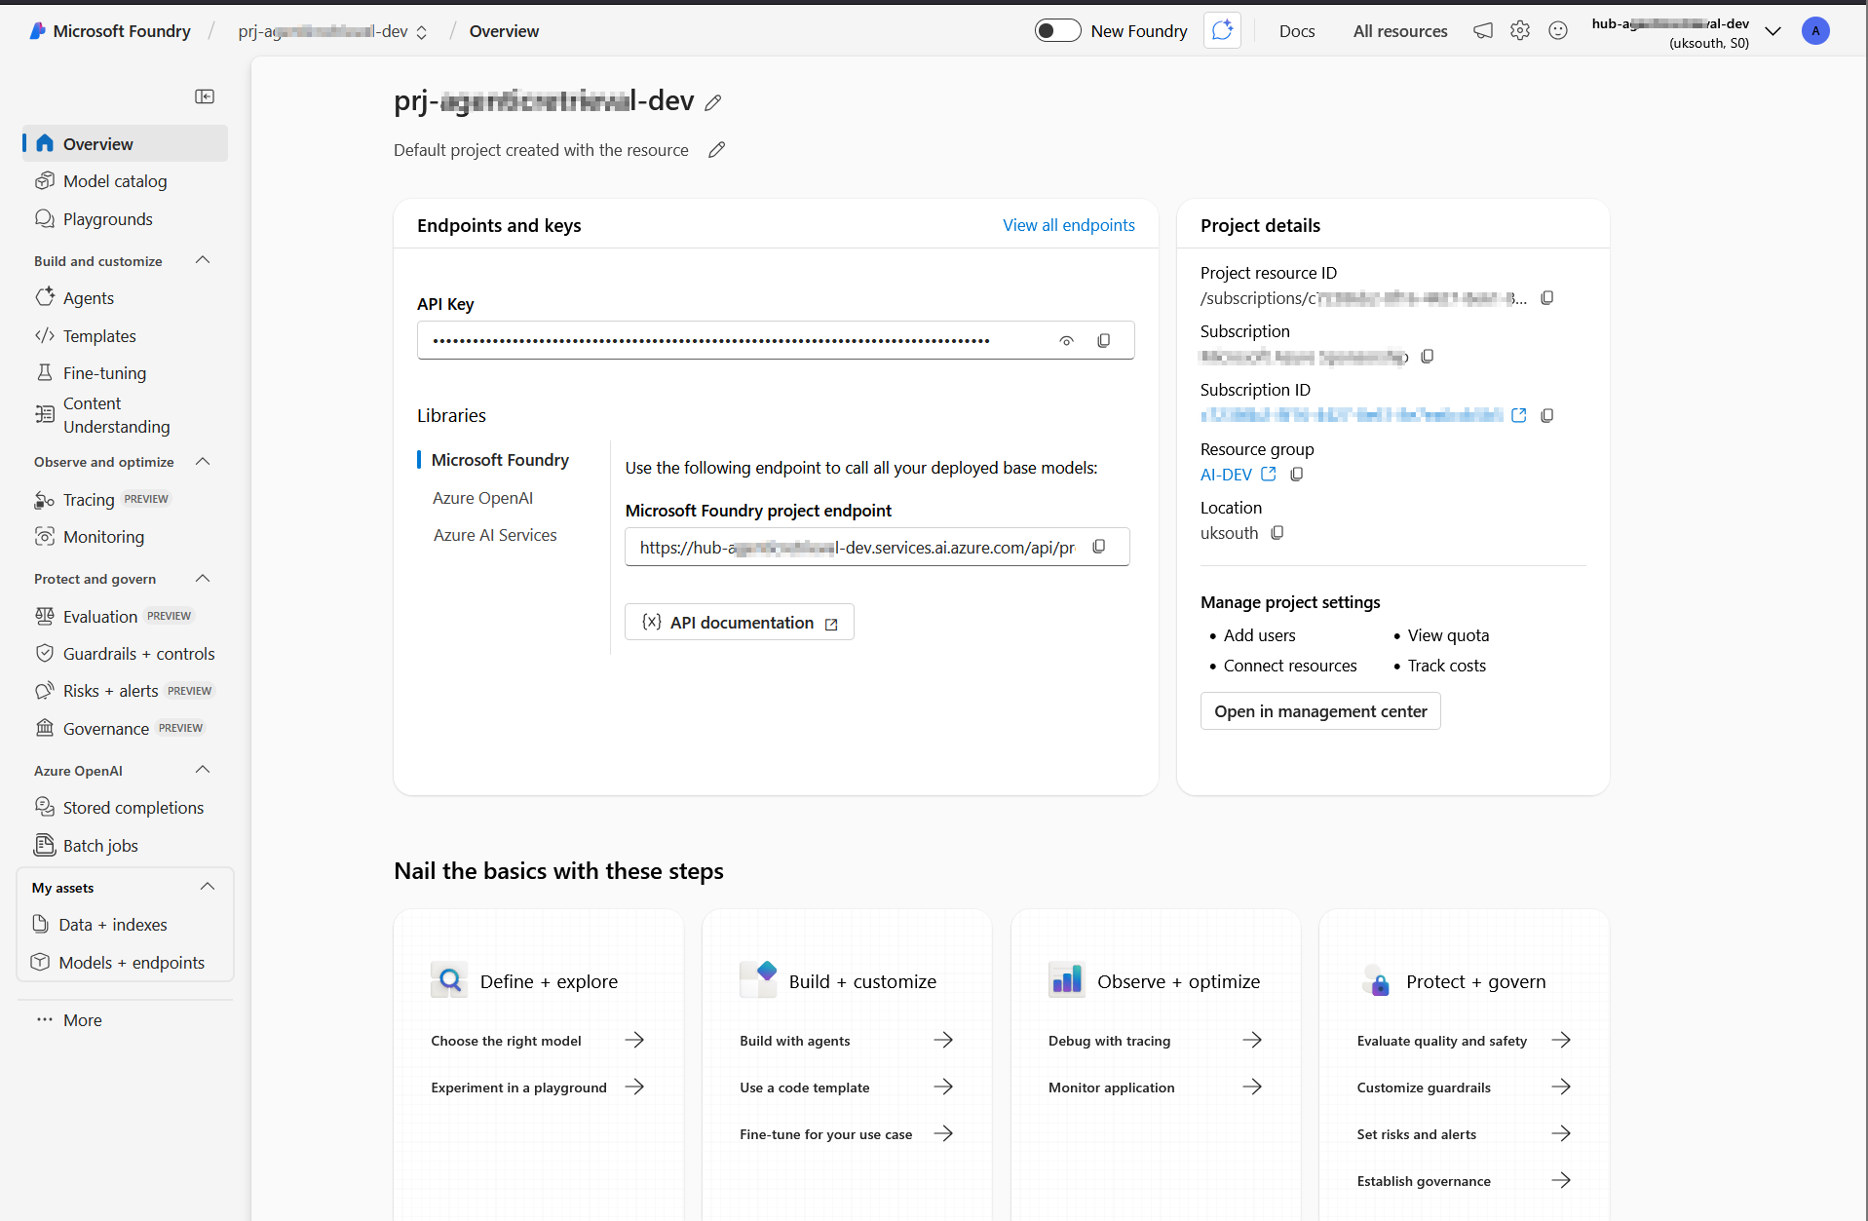Copy the API key to clipboard
The width and height of the screenshot is (1868, 1221).
(1103, 341)
